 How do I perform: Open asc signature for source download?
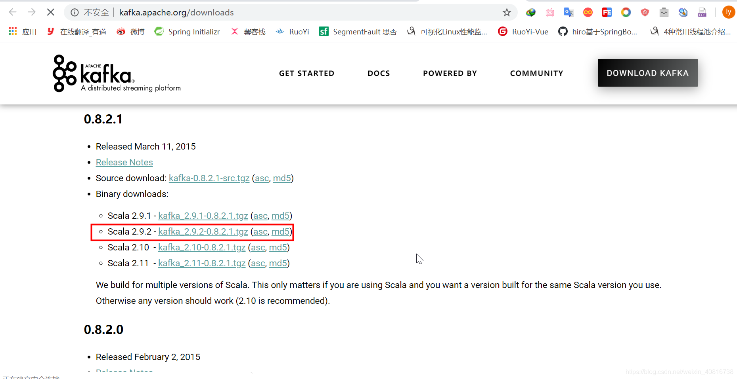(262, 178)
